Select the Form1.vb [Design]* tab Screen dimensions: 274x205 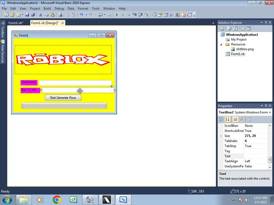[x=45, y=23]
